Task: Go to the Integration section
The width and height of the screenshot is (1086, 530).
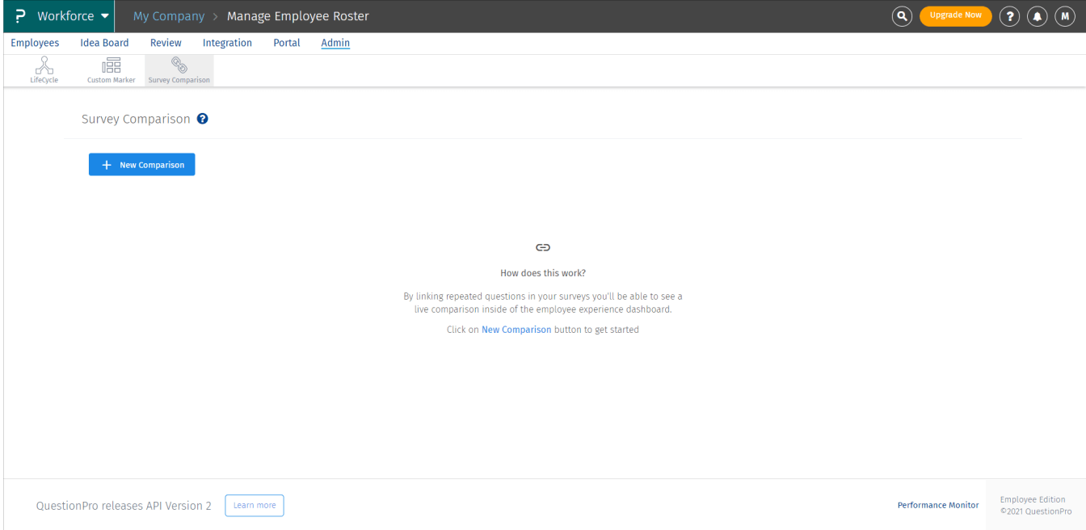Action: pos(227,42)
